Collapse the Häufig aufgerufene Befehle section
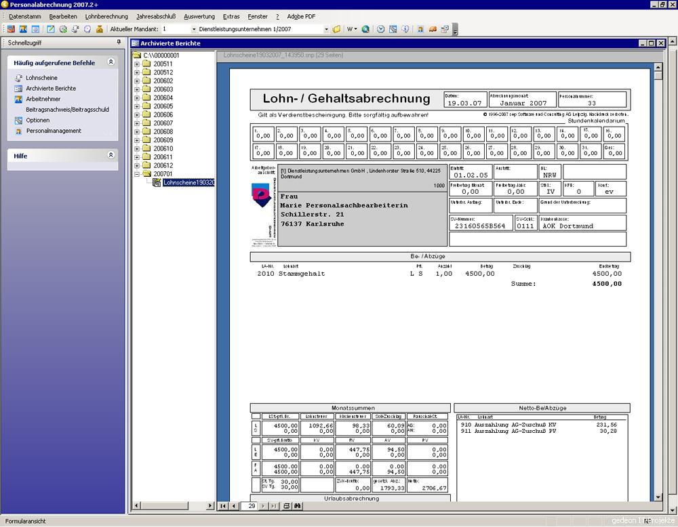 [111, 62]
